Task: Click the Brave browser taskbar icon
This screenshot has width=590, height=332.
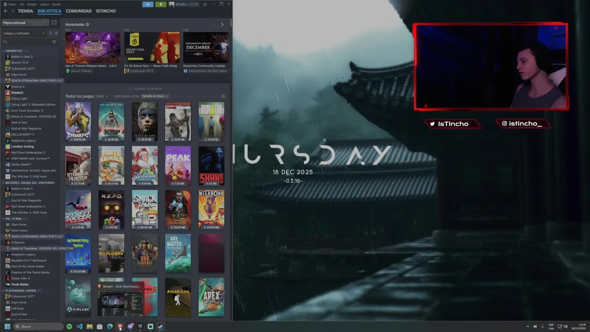Action: point(120,326)
